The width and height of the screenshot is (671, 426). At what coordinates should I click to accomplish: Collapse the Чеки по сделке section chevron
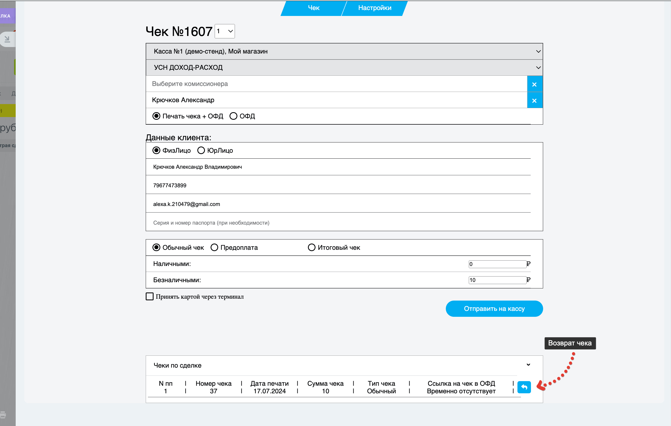(x=528, y=365)
